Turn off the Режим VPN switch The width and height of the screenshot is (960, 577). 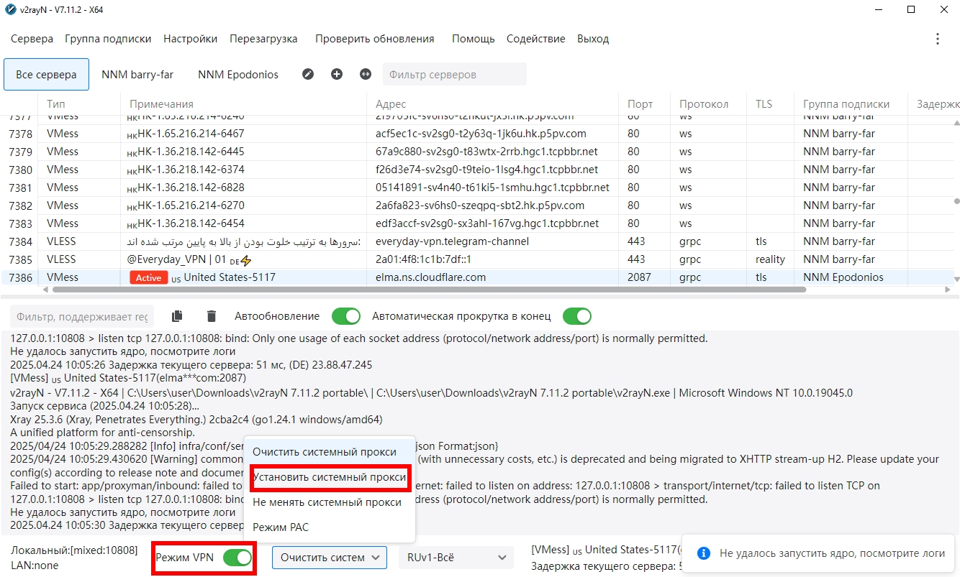[237, 558]
